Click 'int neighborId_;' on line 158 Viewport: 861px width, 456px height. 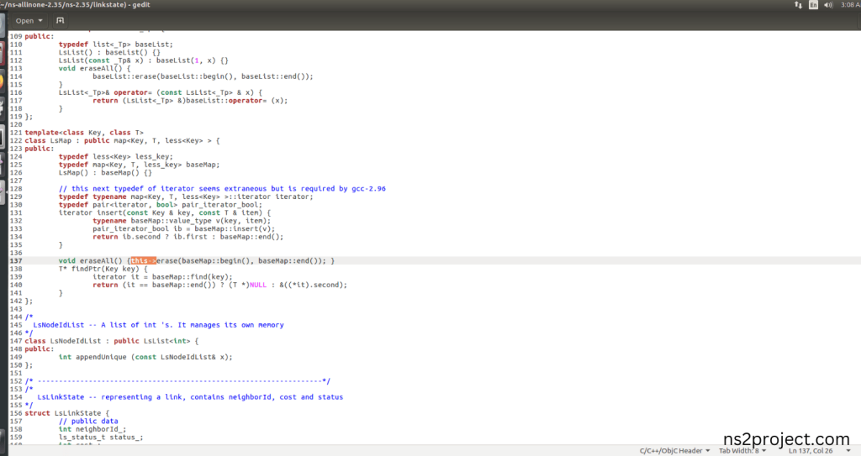pyautogui.click(x=92, y=429)
